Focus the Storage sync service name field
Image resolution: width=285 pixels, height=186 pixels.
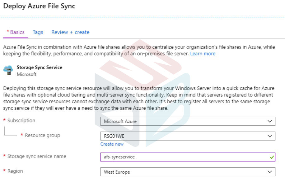[x=188, y=157]
